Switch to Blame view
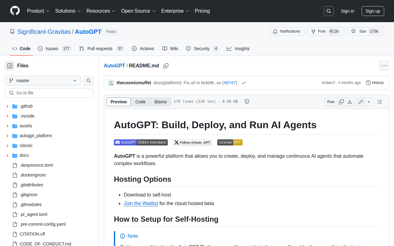Image resolution: width=394 pixels, height=246 pixels. [161, 102]
